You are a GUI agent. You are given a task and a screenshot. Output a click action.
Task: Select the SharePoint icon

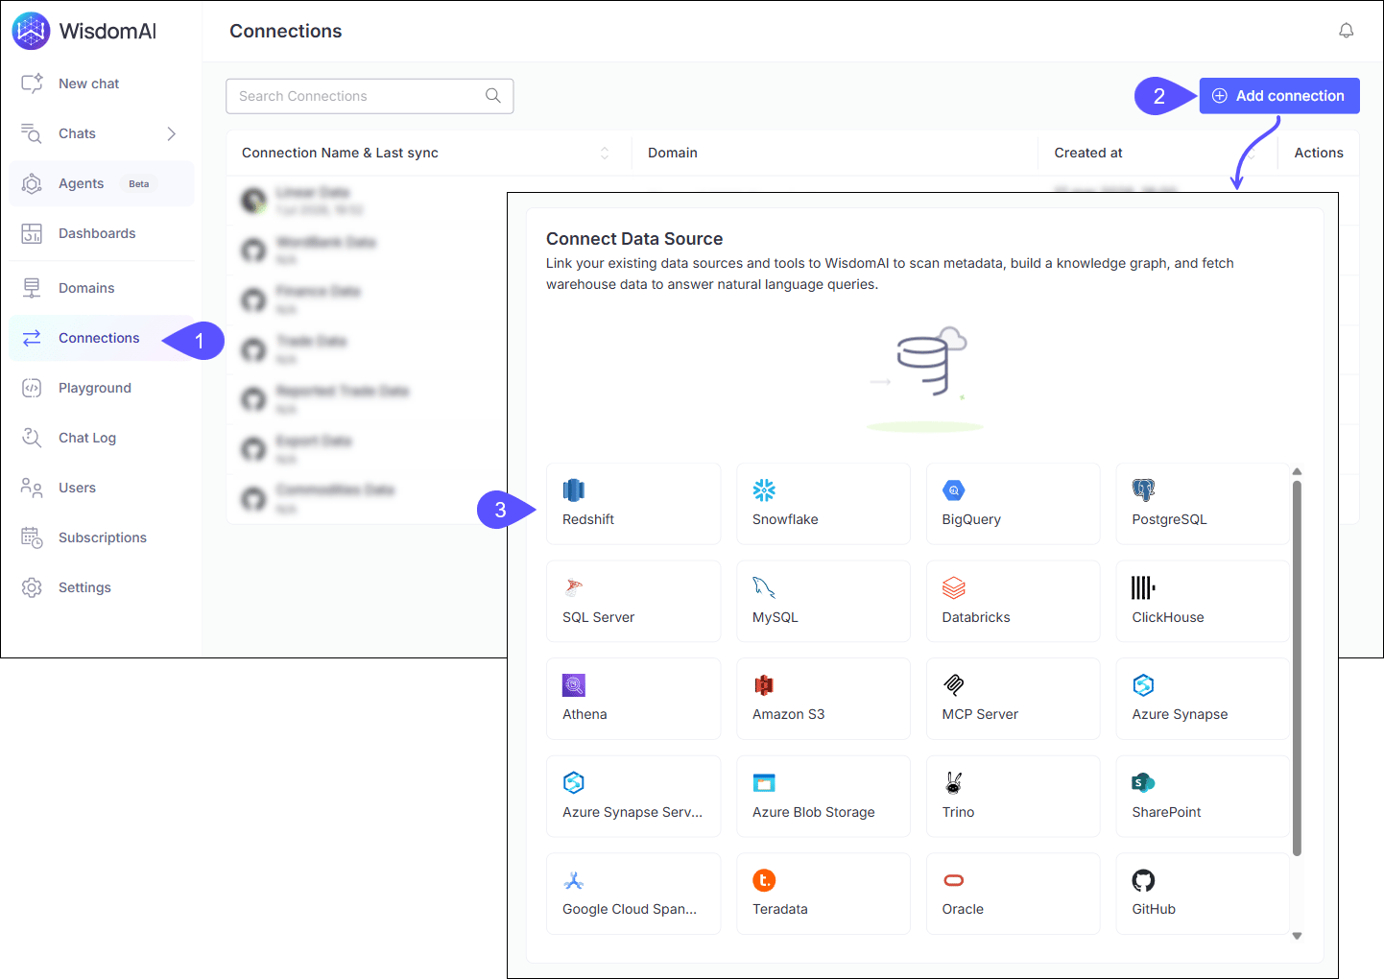coord(1143,783)
